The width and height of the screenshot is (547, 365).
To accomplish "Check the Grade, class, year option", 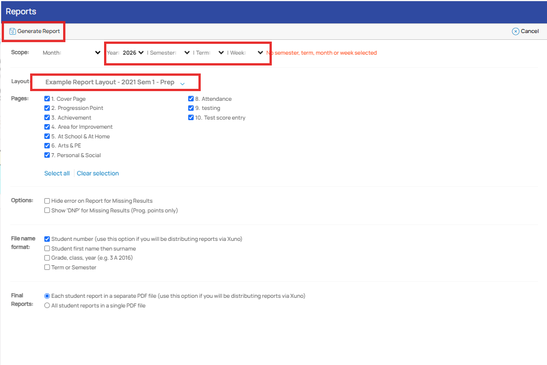I will pyautogui.click(x=47, y=258).
